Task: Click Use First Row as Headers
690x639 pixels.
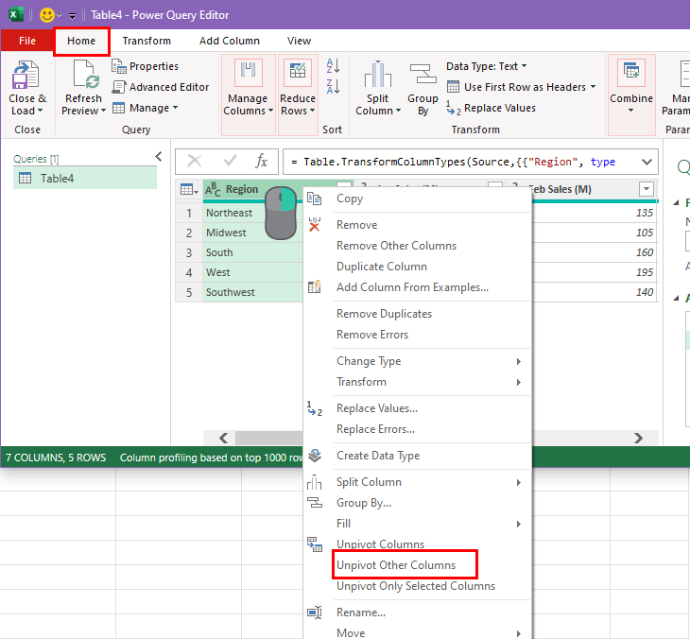Action: 517,87
